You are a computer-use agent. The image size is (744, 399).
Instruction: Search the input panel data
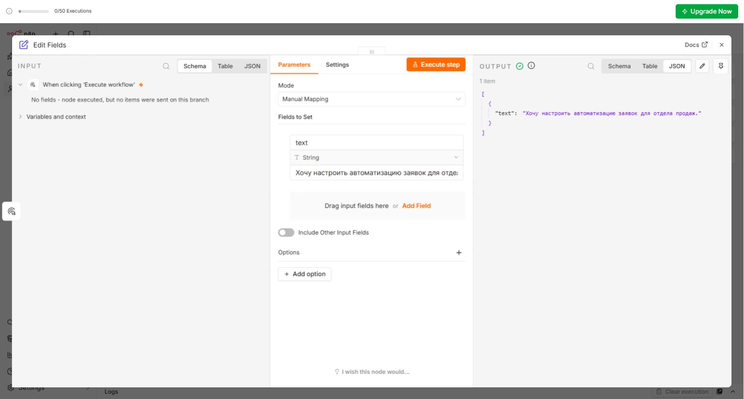(166, 66)
